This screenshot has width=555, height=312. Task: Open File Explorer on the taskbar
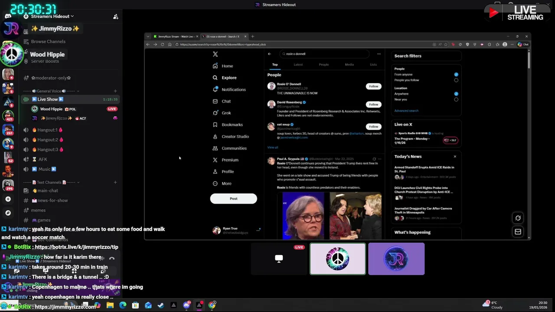[110, 305]
